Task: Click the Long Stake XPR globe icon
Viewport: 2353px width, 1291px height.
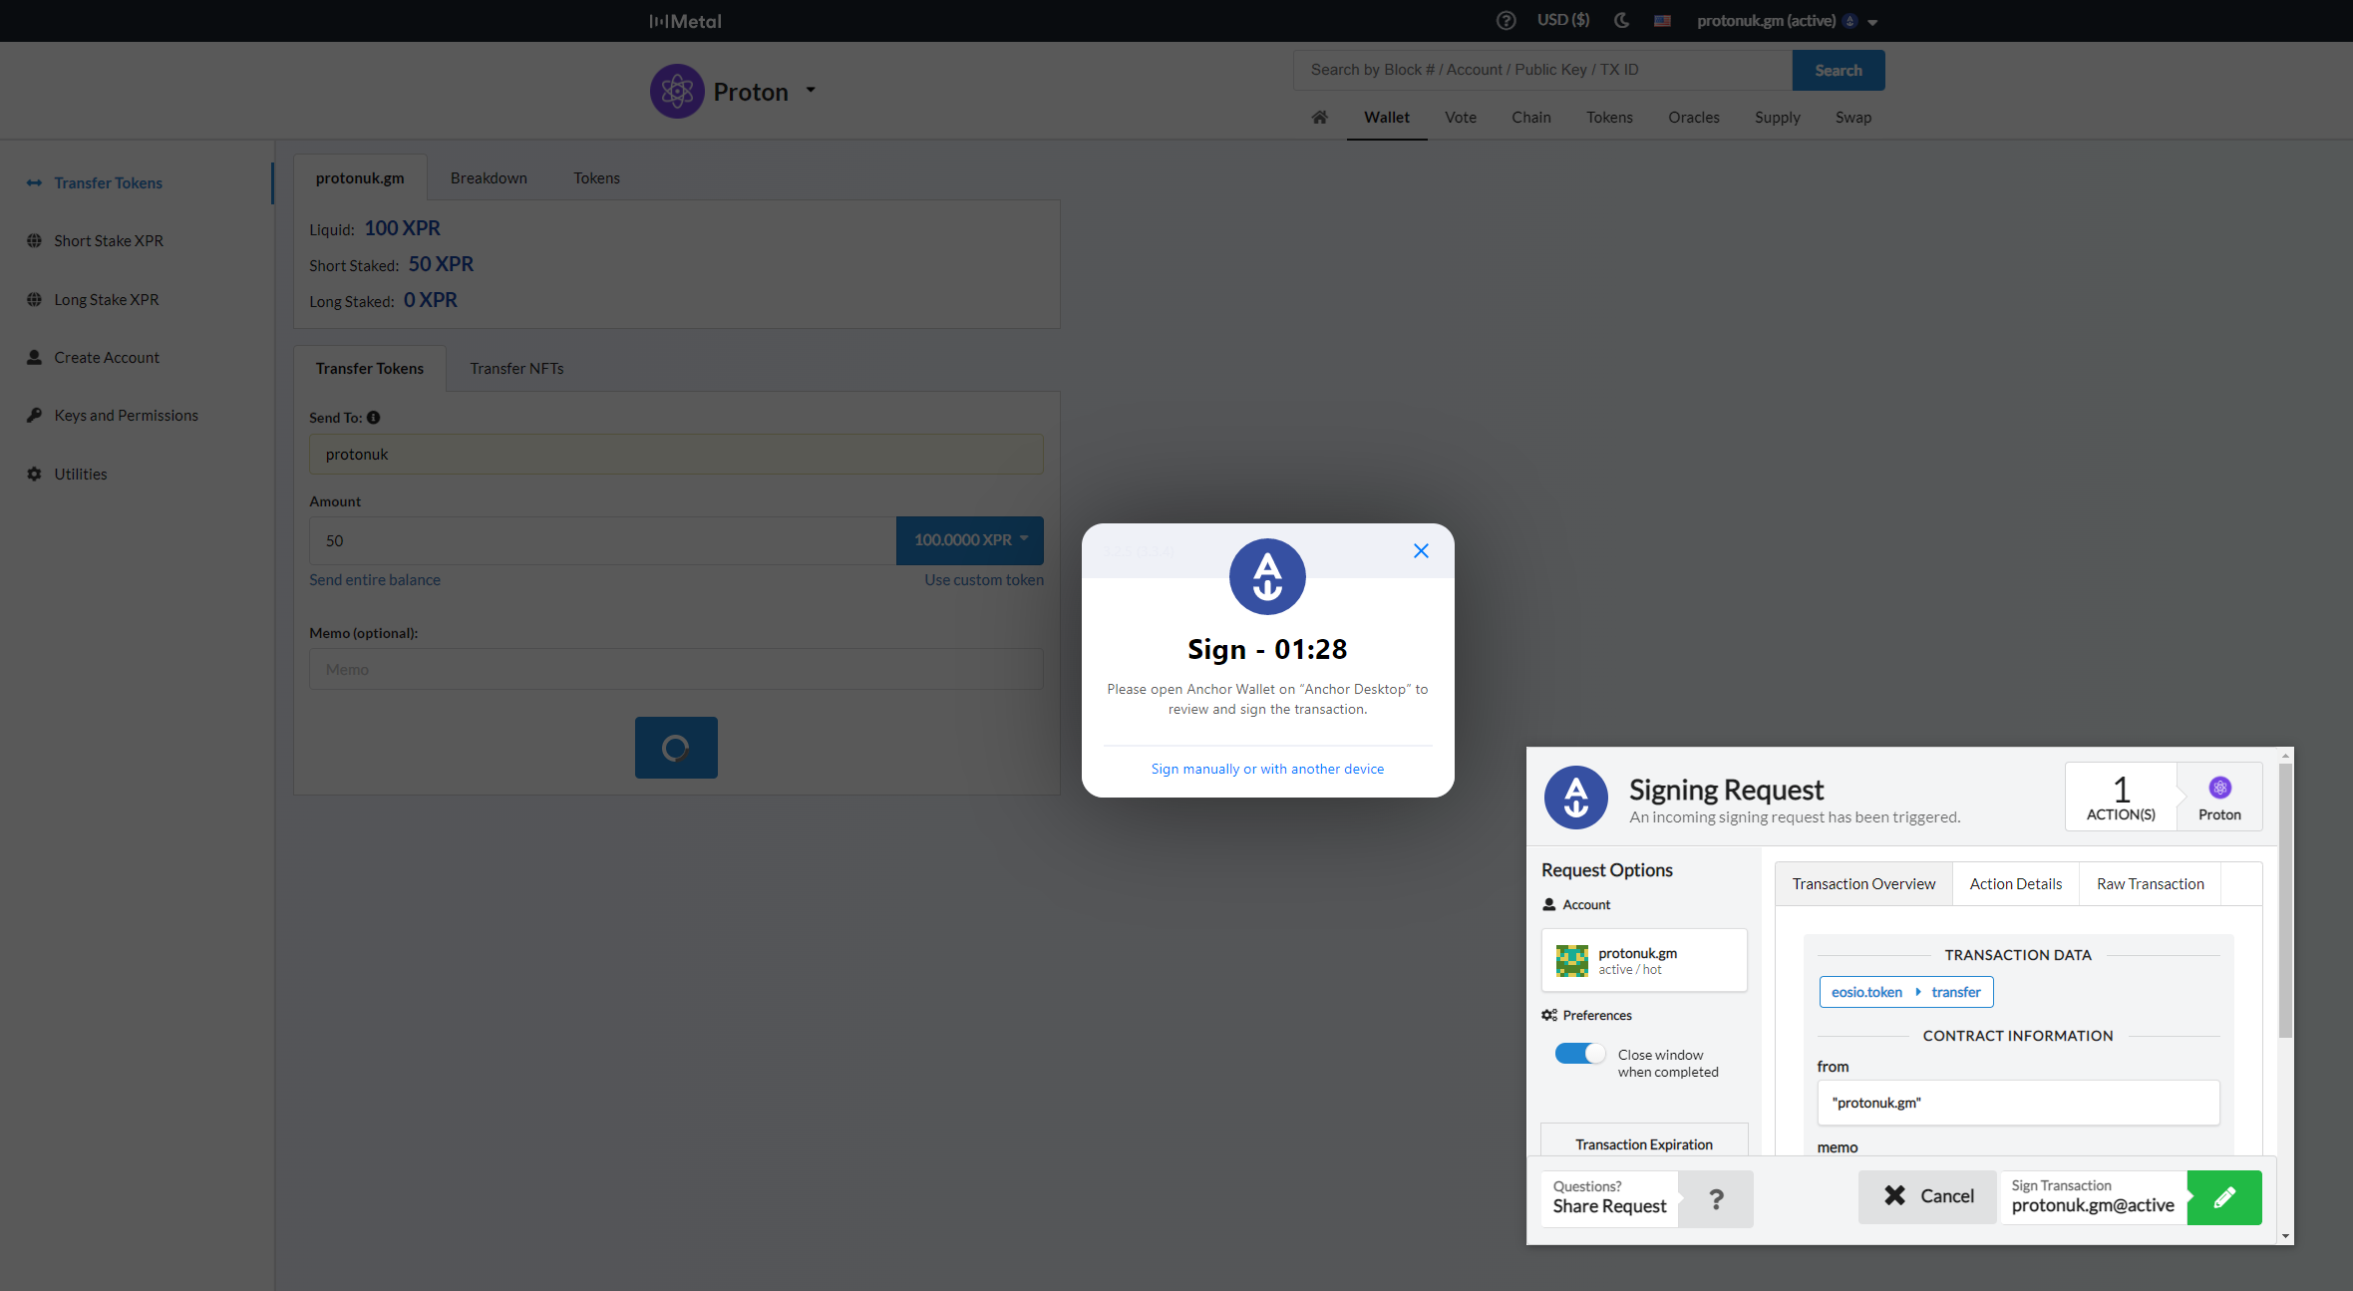Action: click(34, 300)
